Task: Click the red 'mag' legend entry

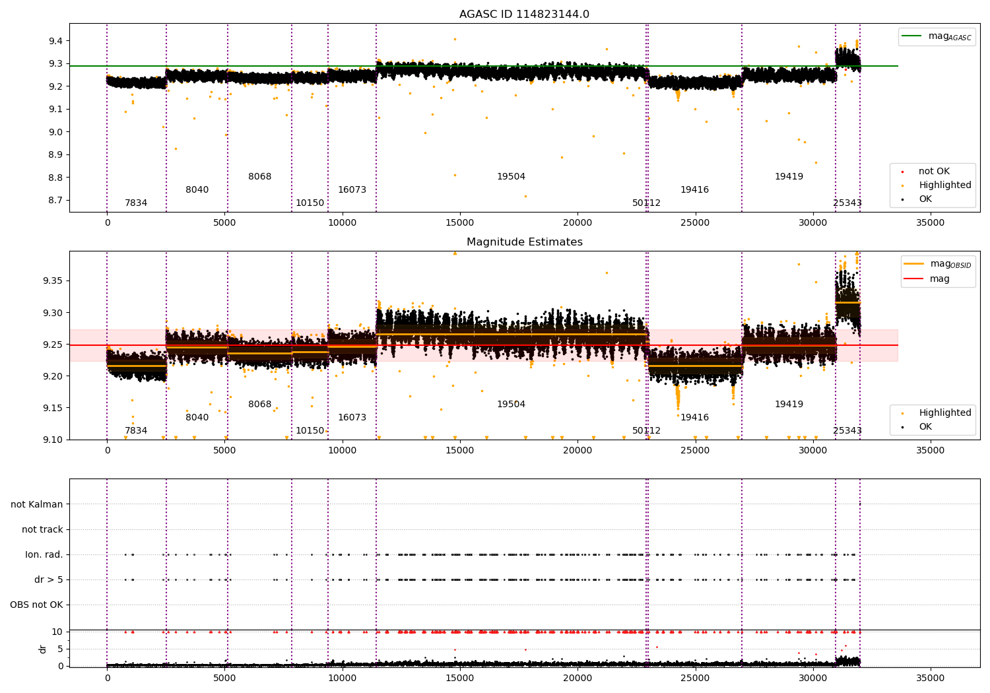Action: coord(927,279)
